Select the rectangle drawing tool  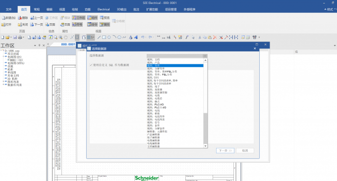point(104,37)
